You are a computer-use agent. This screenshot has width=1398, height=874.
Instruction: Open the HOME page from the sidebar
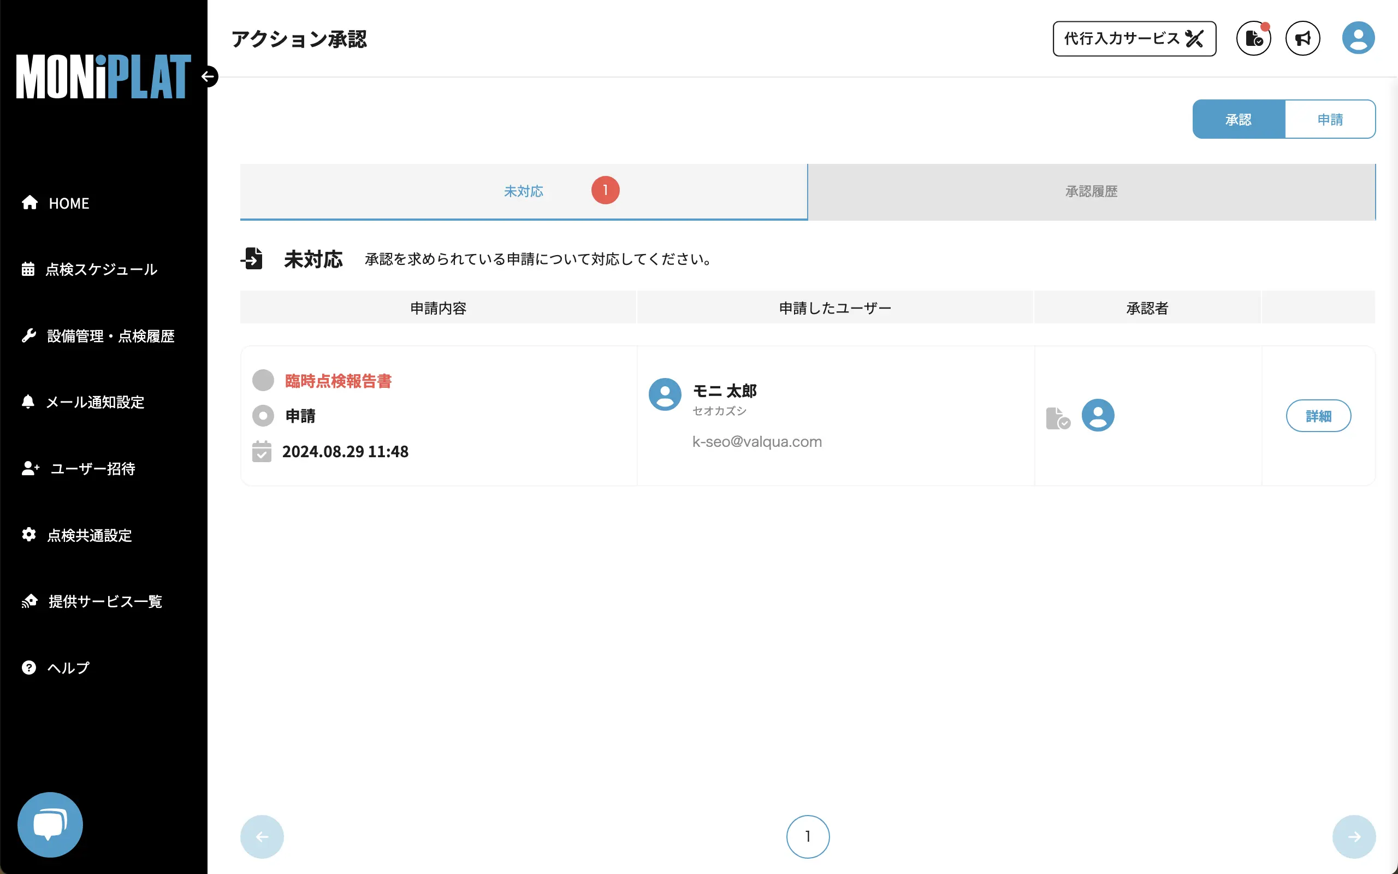point(69,203)
